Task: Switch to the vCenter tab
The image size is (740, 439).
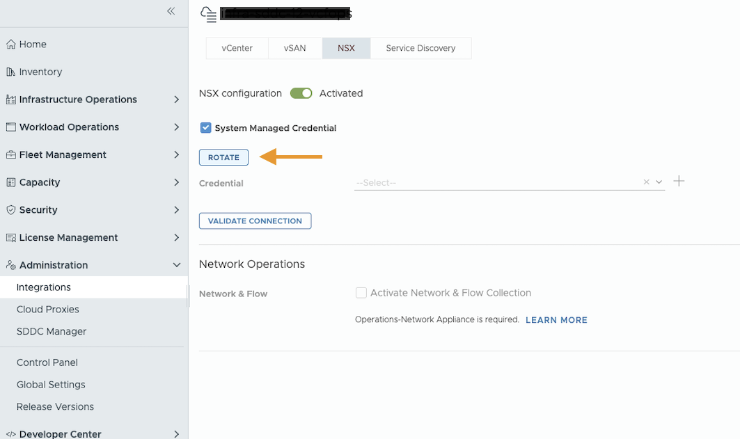Action: pos(237,48)
